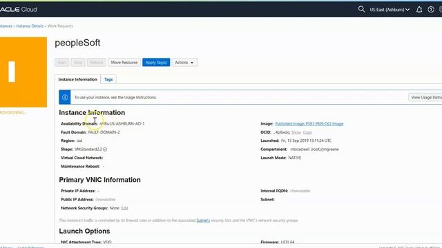Expand the US East (Ashburn) region dropdown
Screen dimensions: 442x248
click(390, 10)
